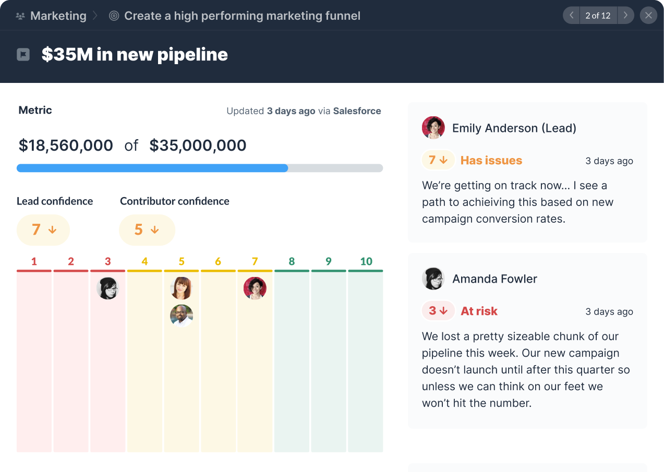Open the Lead confidence 7 badge
This screenshot has height=472, width=664.
43,230
